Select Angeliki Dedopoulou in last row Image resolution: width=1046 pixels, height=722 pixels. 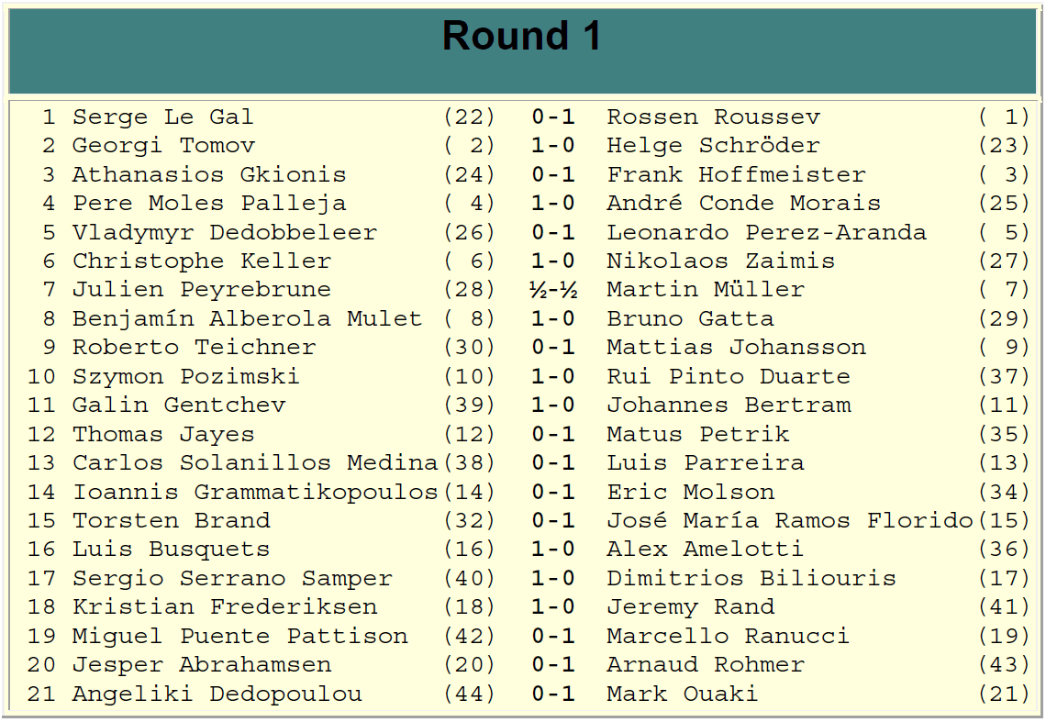coord(217,694)
